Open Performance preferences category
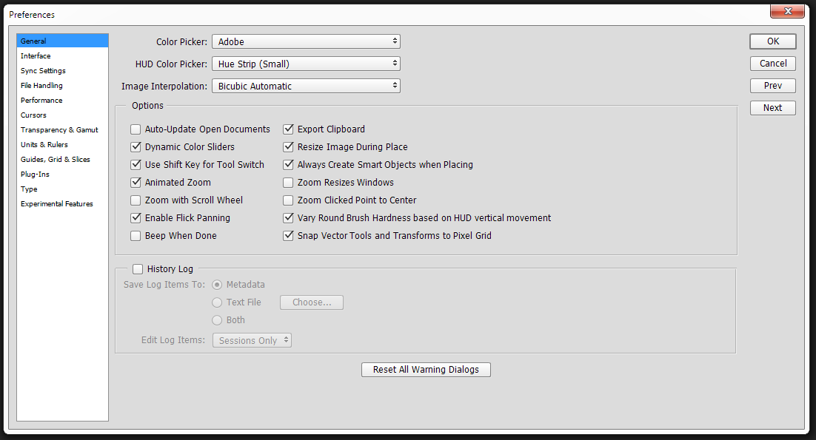The width and height of the screenshot is (816, 440). pyautogui.click(x=41, y=101)
